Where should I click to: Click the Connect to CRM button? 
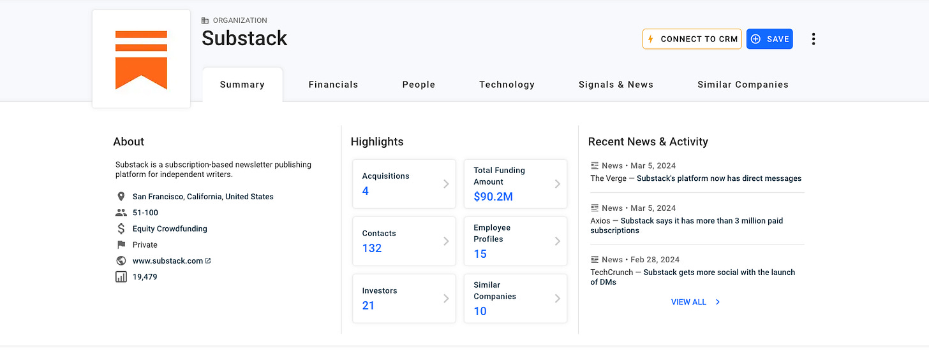click(x=692, y=39)
